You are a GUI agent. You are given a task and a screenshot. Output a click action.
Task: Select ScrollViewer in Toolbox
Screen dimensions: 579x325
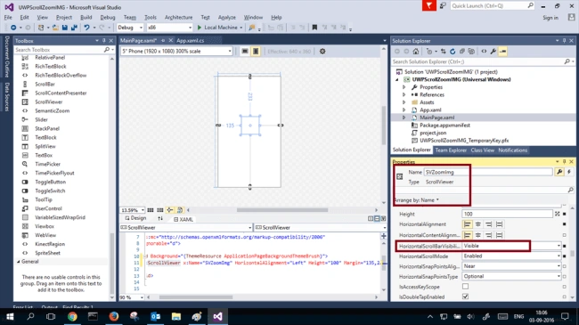(x=49, y=102)
